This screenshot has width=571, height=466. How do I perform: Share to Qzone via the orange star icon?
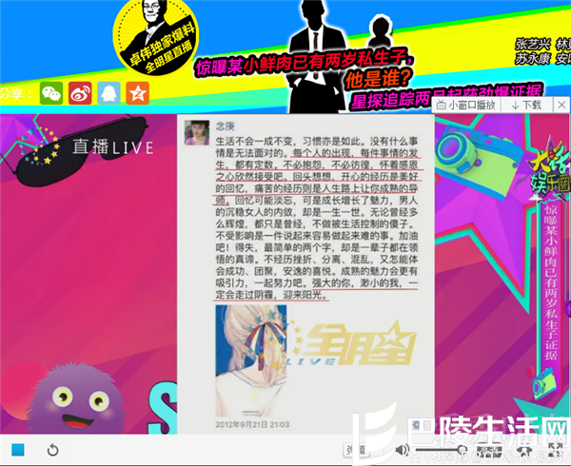(137, 93)
